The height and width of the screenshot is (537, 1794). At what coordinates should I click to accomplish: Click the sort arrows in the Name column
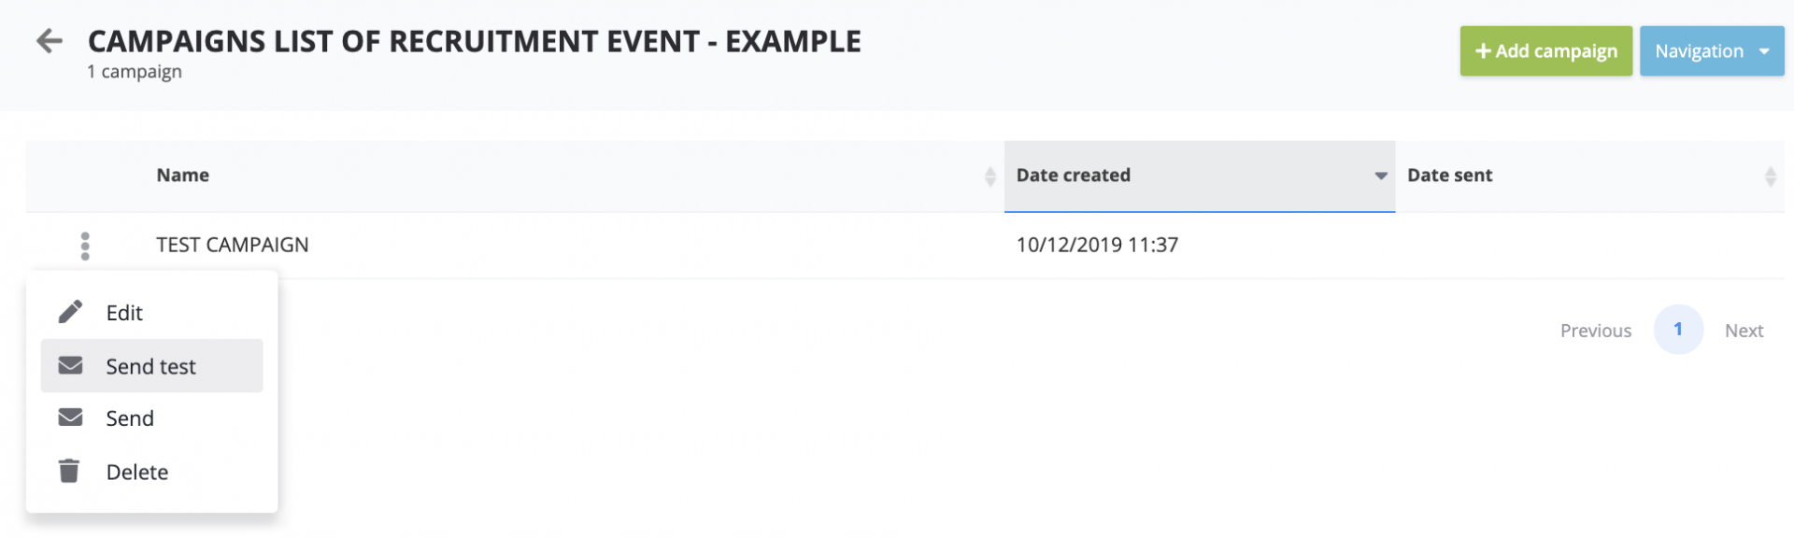(x=990, y=176)
